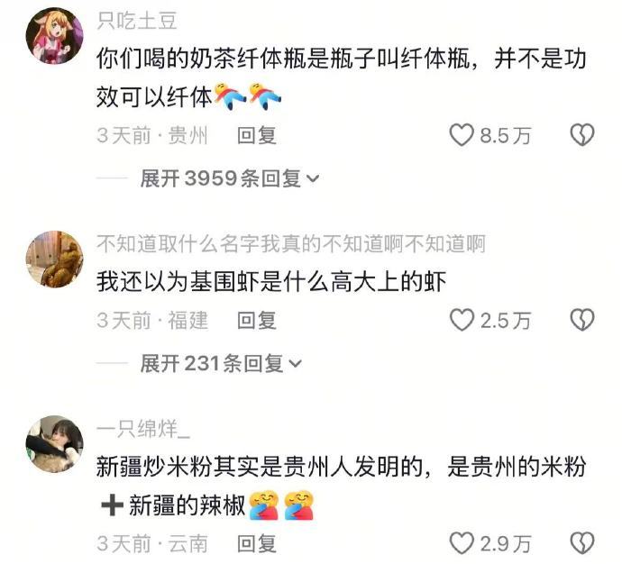Reply to the 基围虾 comment from 福建
Viewport: 622px width, 564px height.
(257, 320)
